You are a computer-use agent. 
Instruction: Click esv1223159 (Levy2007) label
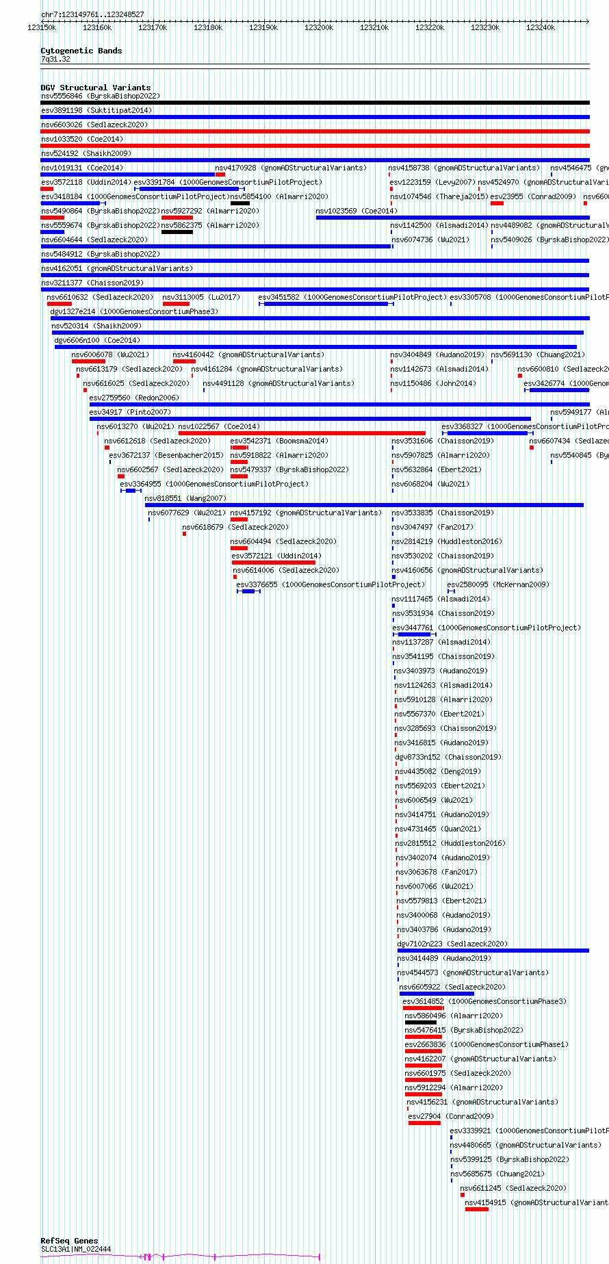click(432, 183)
